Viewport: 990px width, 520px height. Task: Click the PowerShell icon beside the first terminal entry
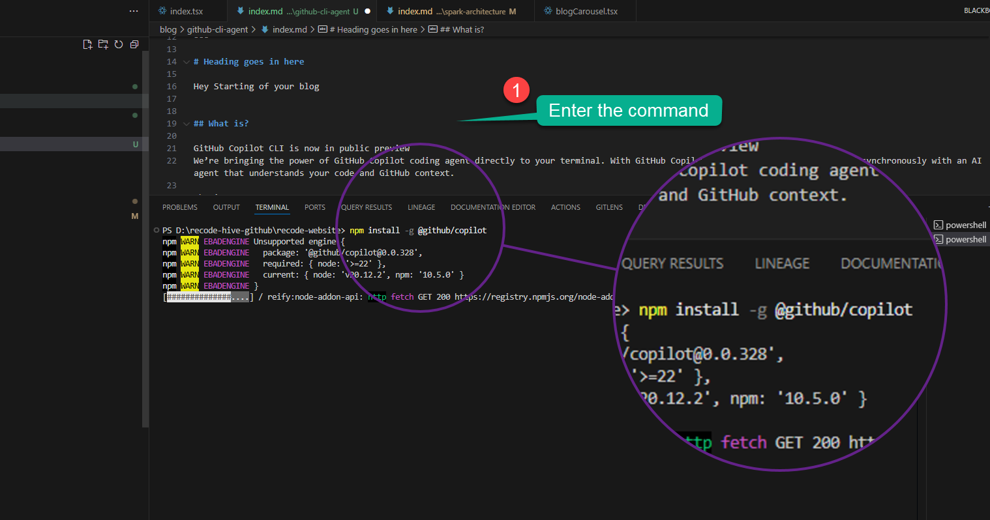click(x=938, y=225)
